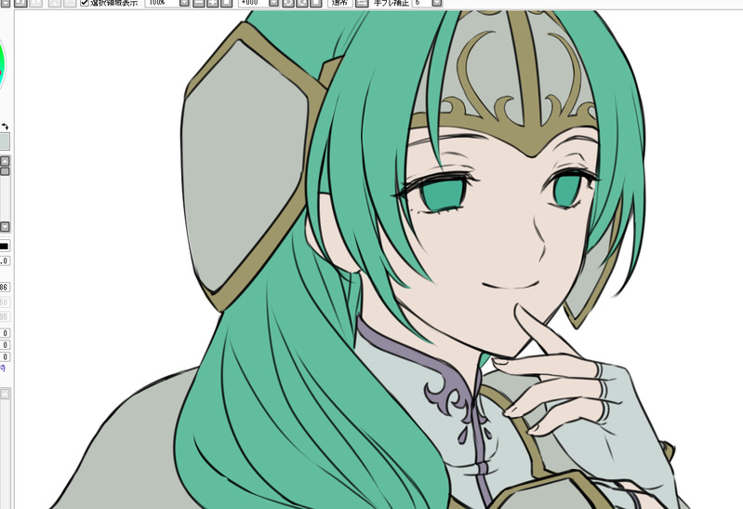Click the color wheel in the left panel
The width and height of the screenshot is (743, 509).
(2, 65)
